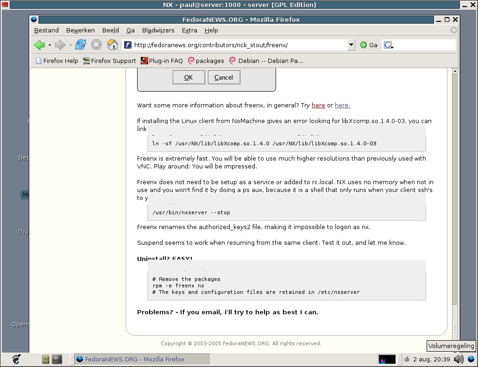Click the Firefox window menu globe icon
478x367 pixels.
click(x=34, y=19)
